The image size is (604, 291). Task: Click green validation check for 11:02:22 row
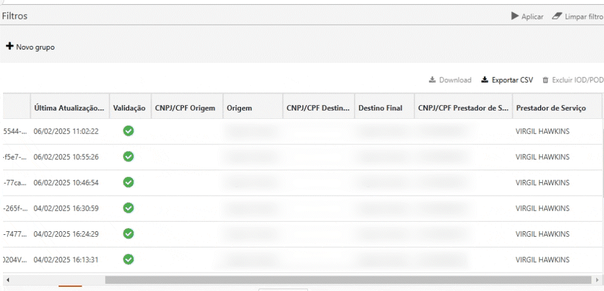128,130
